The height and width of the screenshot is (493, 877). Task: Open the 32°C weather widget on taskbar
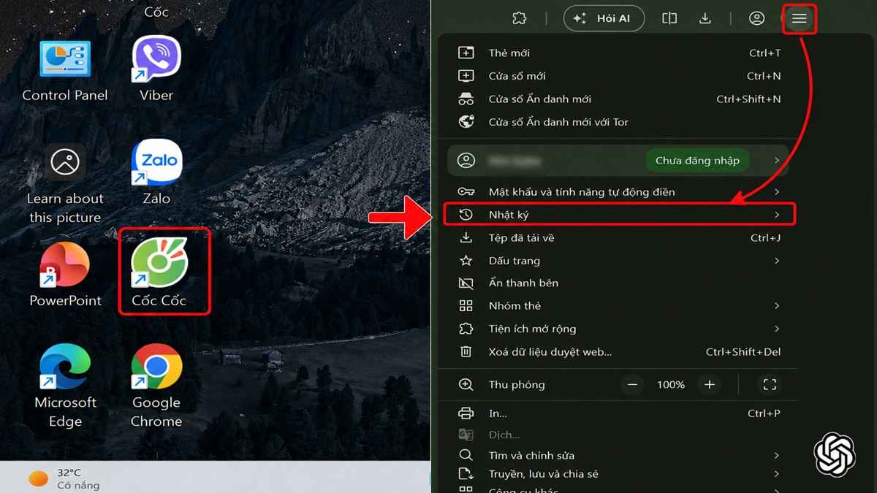64,478
